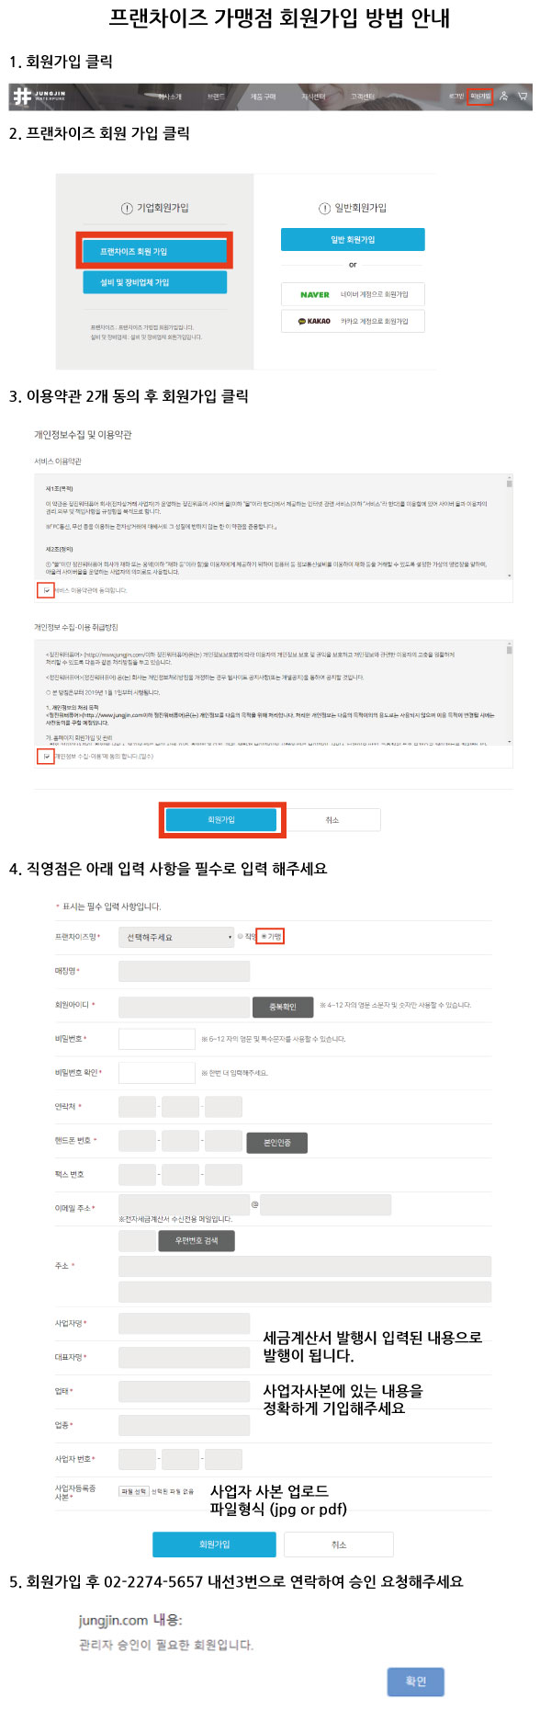This screenshot has height=1710, width=551.
Task: Open the 제품 구매 menu item
Action: [264, 97]
